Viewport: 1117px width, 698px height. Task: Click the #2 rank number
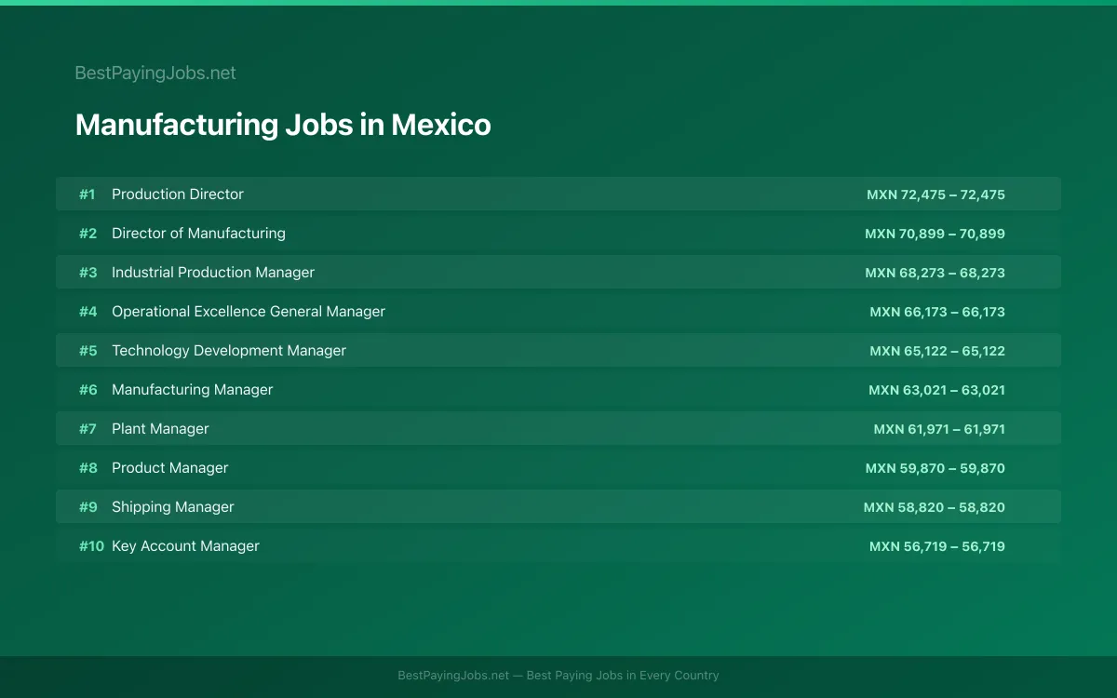(x=87, y=234)
